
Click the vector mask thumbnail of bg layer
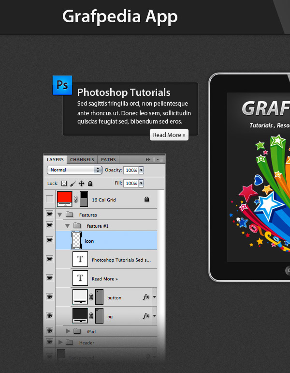pos(99,316)
